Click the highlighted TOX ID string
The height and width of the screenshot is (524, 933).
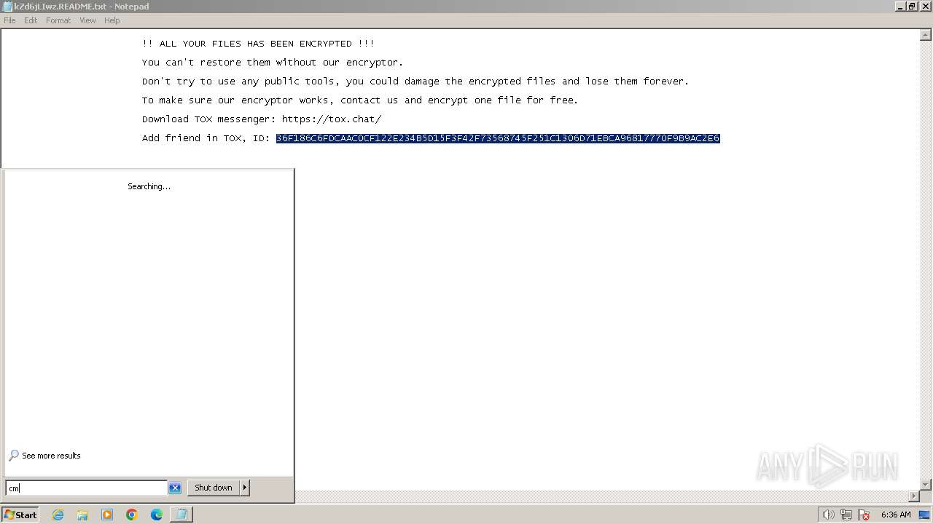coord(498,138)
